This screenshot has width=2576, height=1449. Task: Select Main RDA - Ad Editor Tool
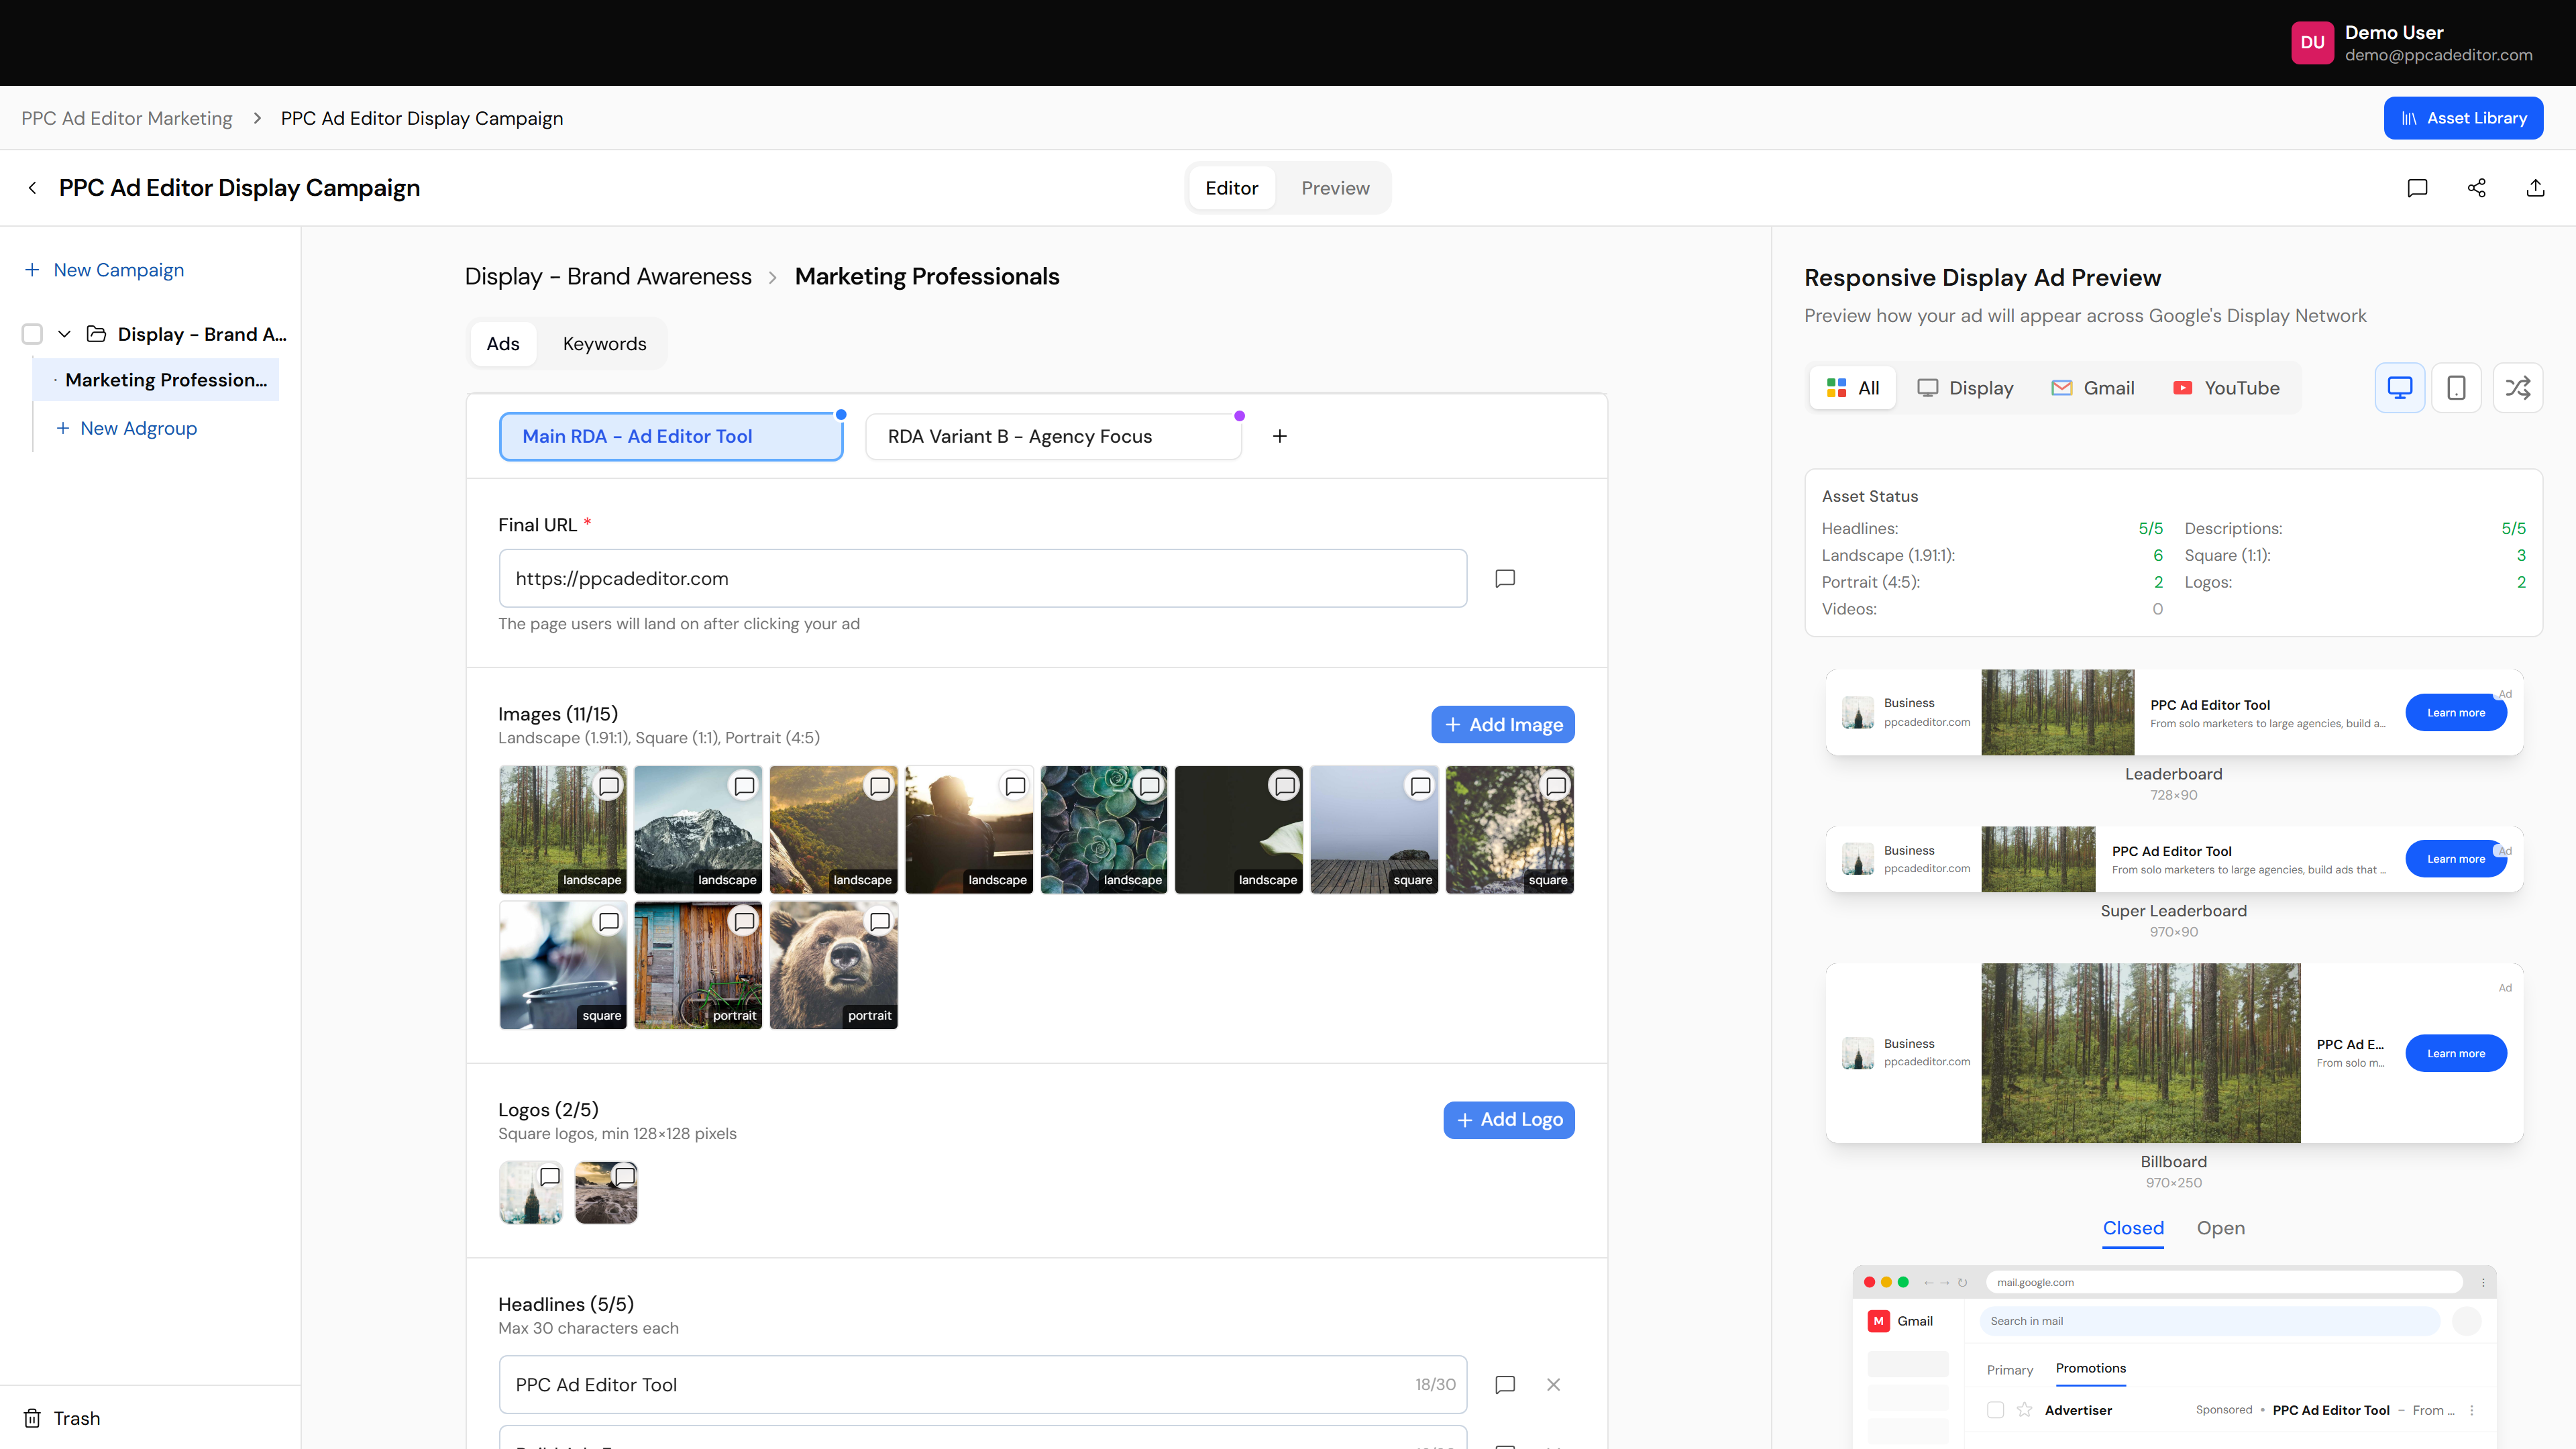click(x=671, y=437)
